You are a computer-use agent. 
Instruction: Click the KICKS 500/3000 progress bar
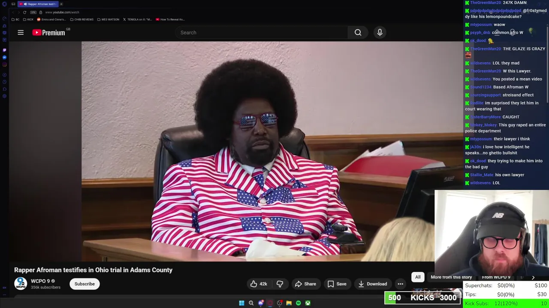click(422, 298)
